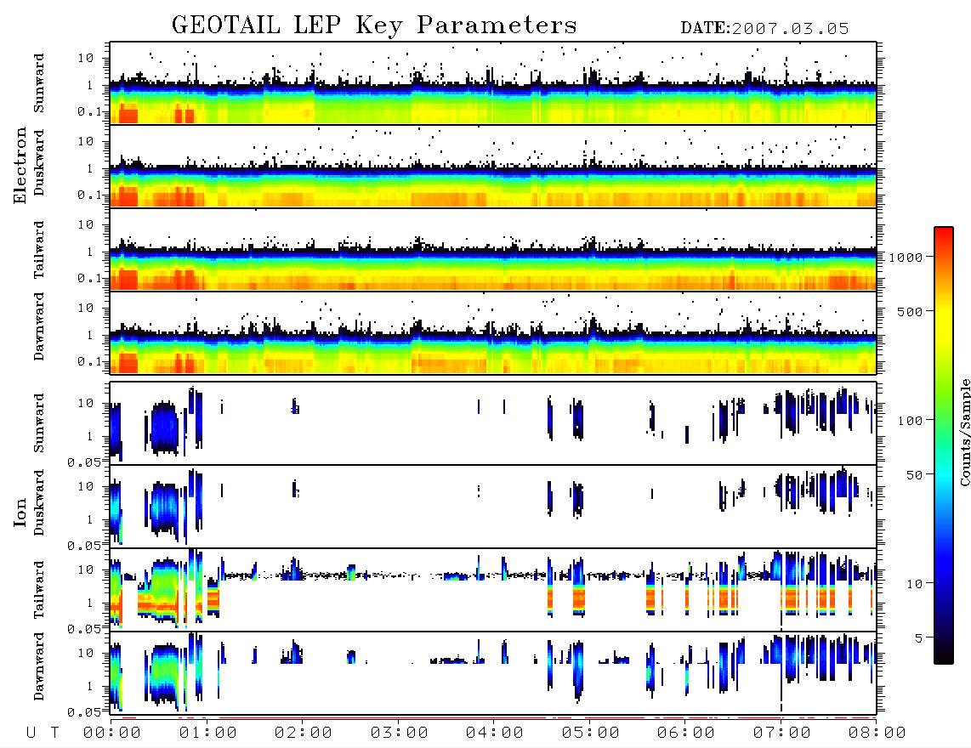Click the "500" color bar tick label
The height and width of the screenshot is (748, 971).
(910, 311)
